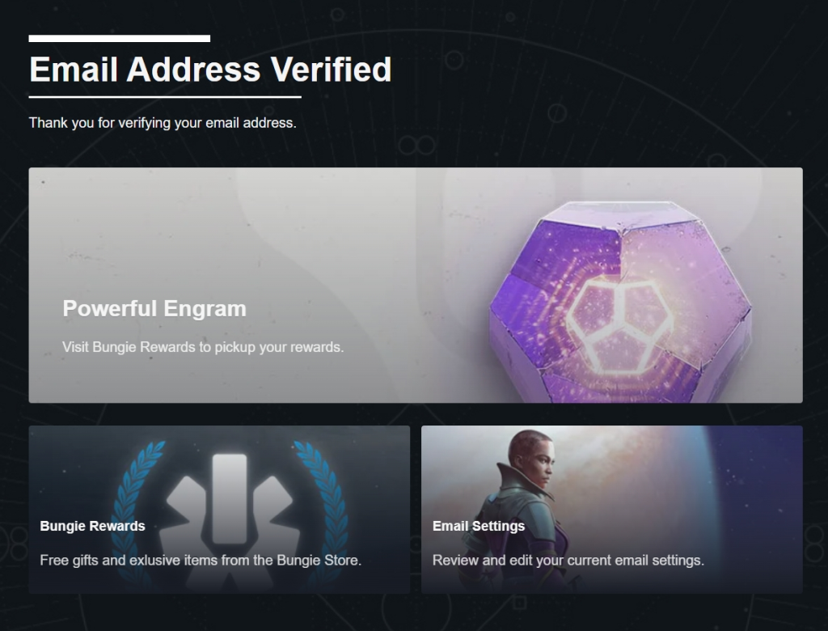
Task: Click the white bar above the page title
Action: click(120, 39)
